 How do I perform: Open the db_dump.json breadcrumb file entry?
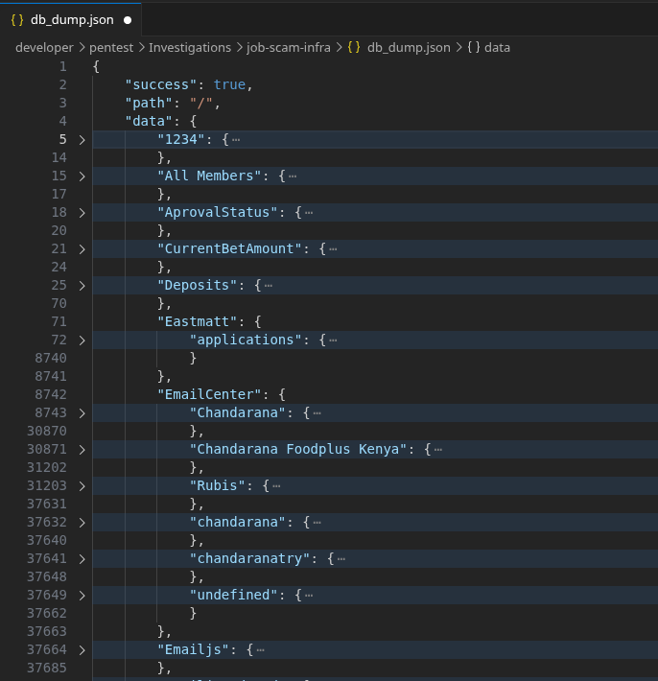coord(409,47)
